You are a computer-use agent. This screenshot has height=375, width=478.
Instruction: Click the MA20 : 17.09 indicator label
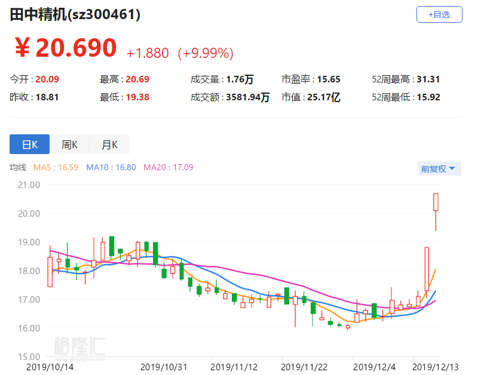pyautogui.click(x=168, y=167)
